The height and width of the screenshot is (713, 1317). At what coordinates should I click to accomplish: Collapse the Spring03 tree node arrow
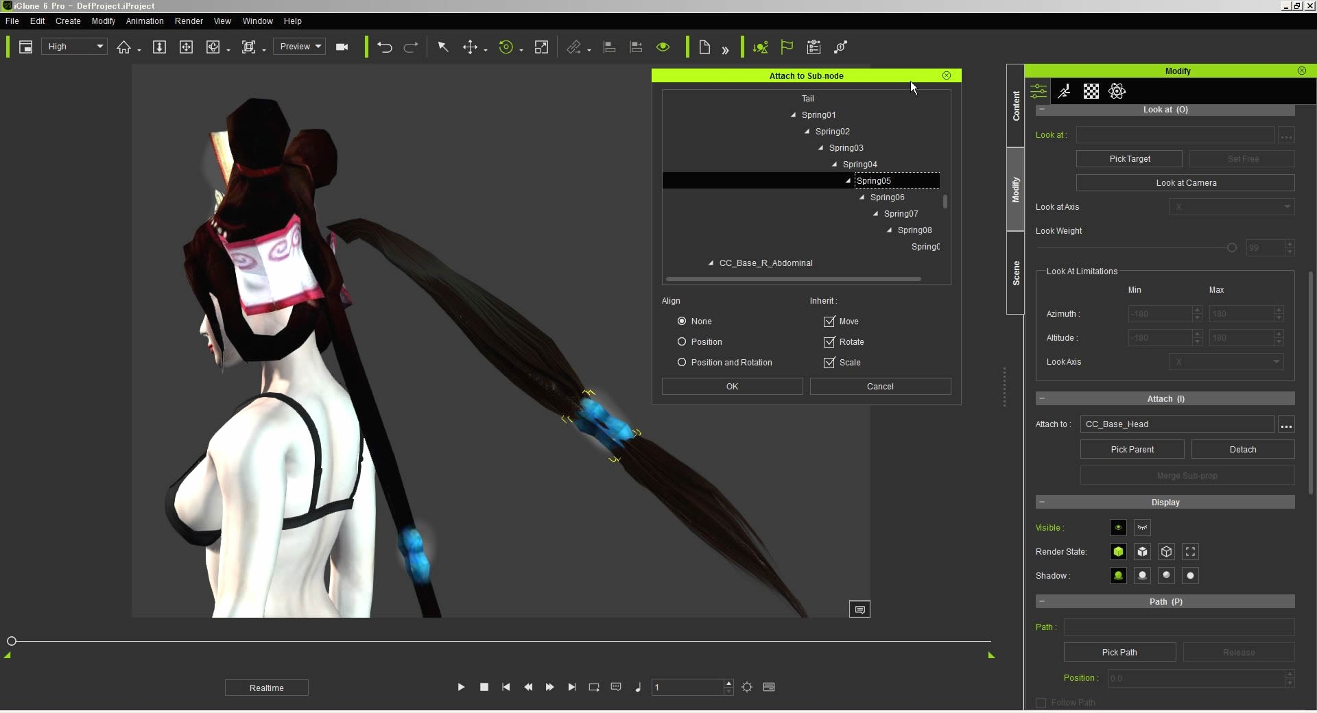pos(821,148)
